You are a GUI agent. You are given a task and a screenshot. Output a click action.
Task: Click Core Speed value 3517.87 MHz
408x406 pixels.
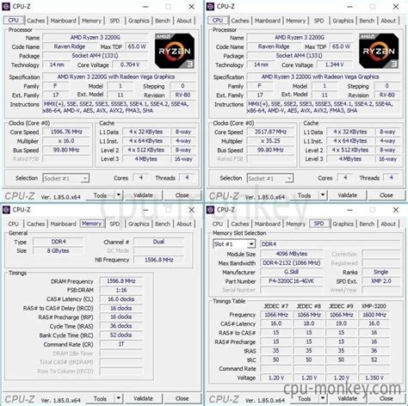[270, 132]
